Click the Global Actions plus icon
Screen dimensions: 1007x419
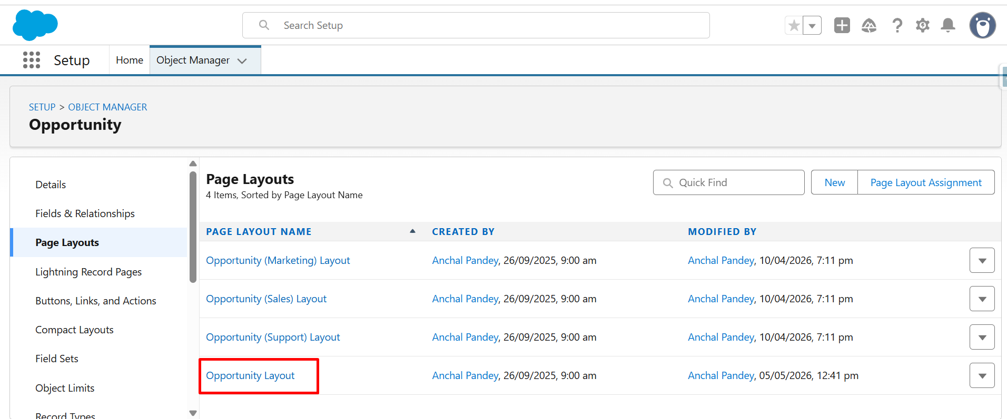[x=842, y=25]
